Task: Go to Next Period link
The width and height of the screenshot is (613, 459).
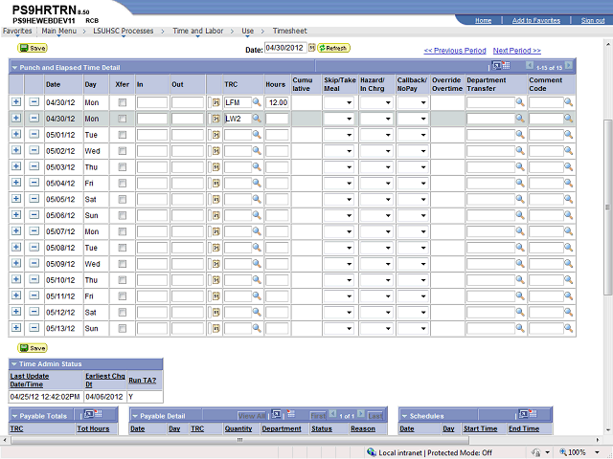Action: (516, 51)
